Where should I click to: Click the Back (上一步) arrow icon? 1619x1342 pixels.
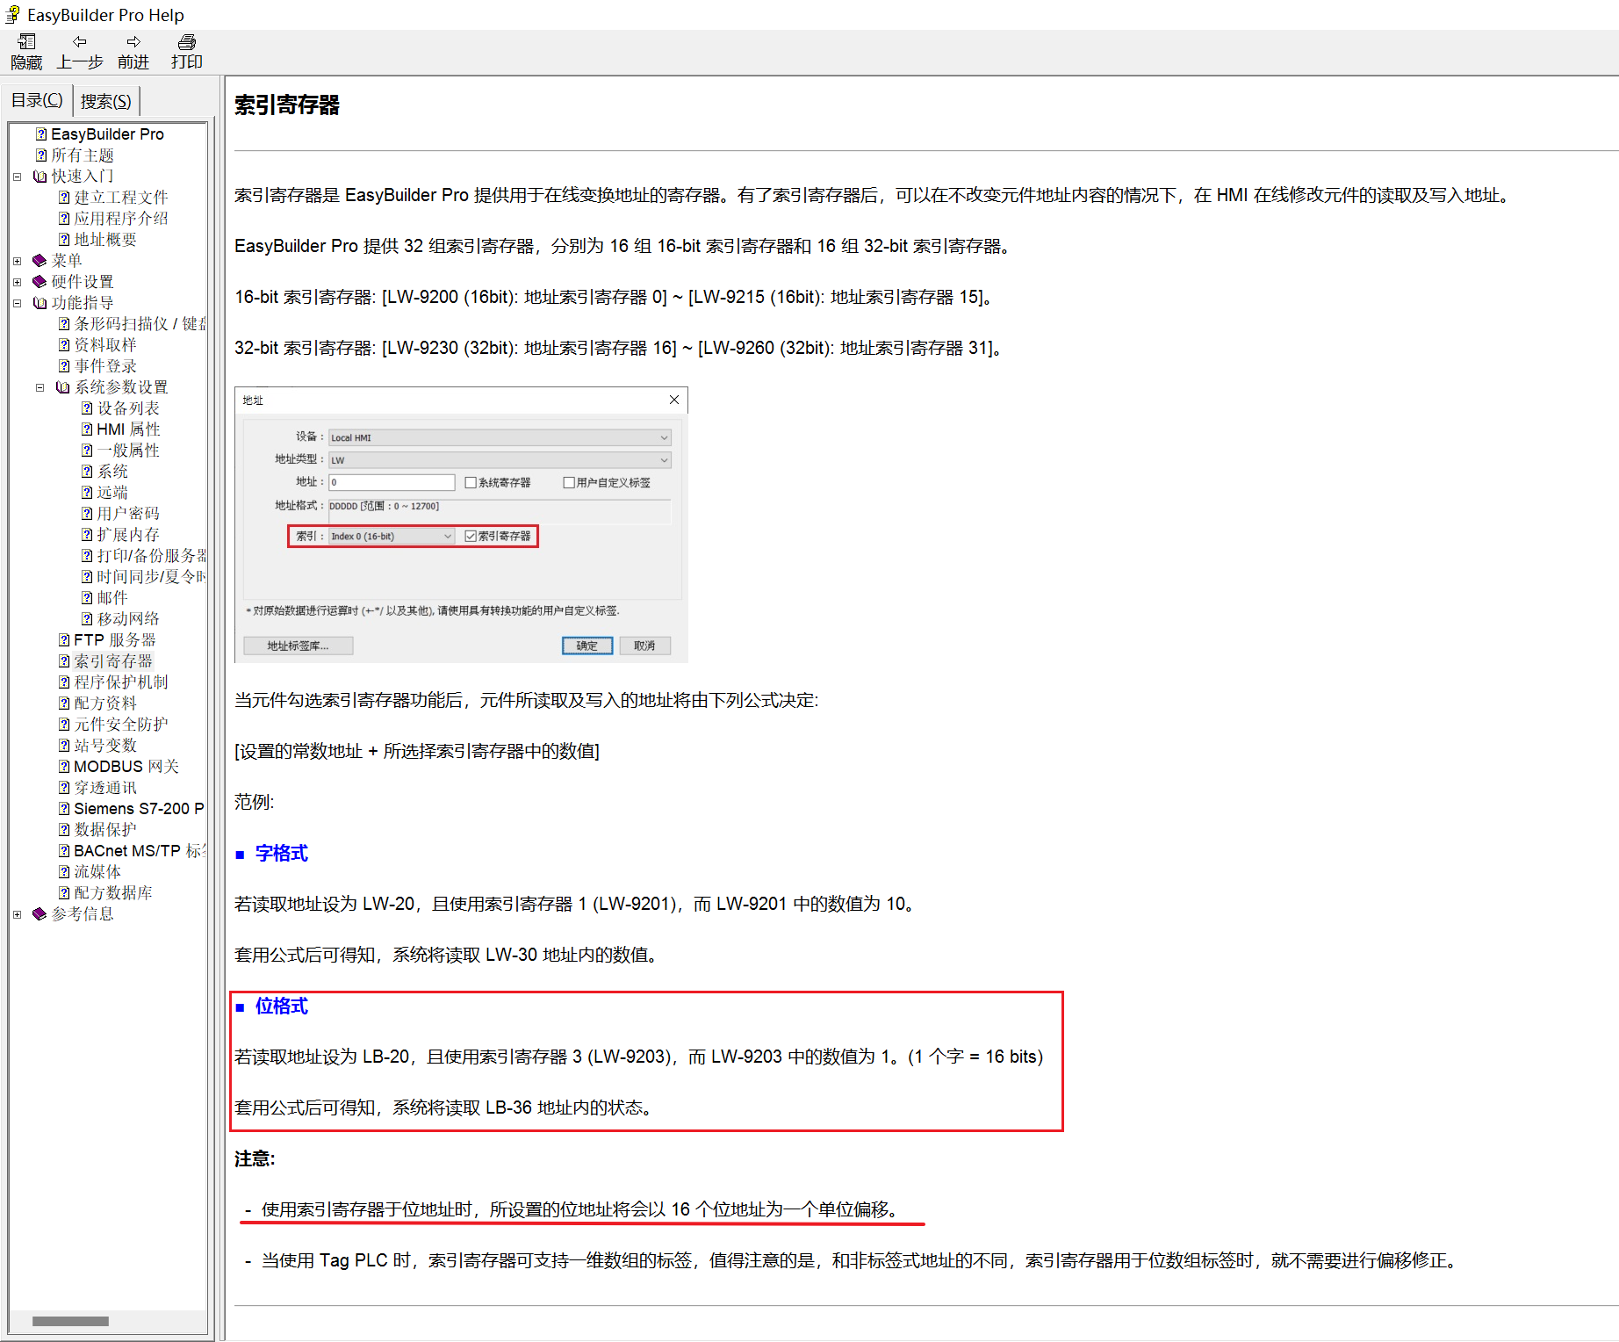click(x=79, y=42)
